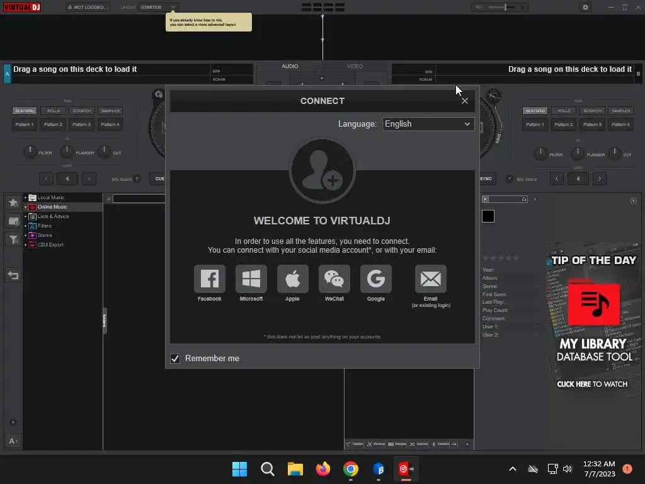645x484 pixels.
Task: Close the info panel with circled X
Action: pos(634,200)
